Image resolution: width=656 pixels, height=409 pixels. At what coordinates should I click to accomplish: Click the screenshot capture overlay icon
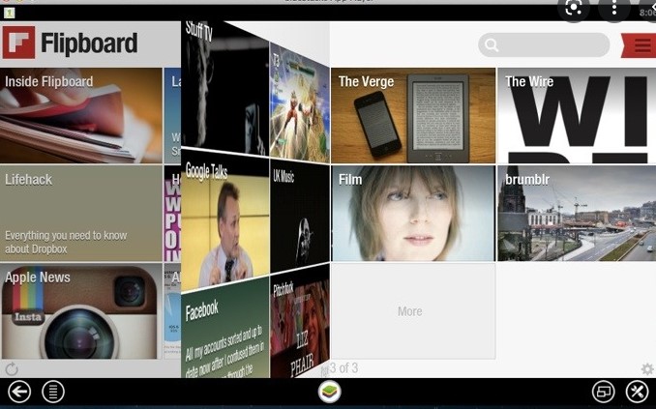click(x=574, y=9)
